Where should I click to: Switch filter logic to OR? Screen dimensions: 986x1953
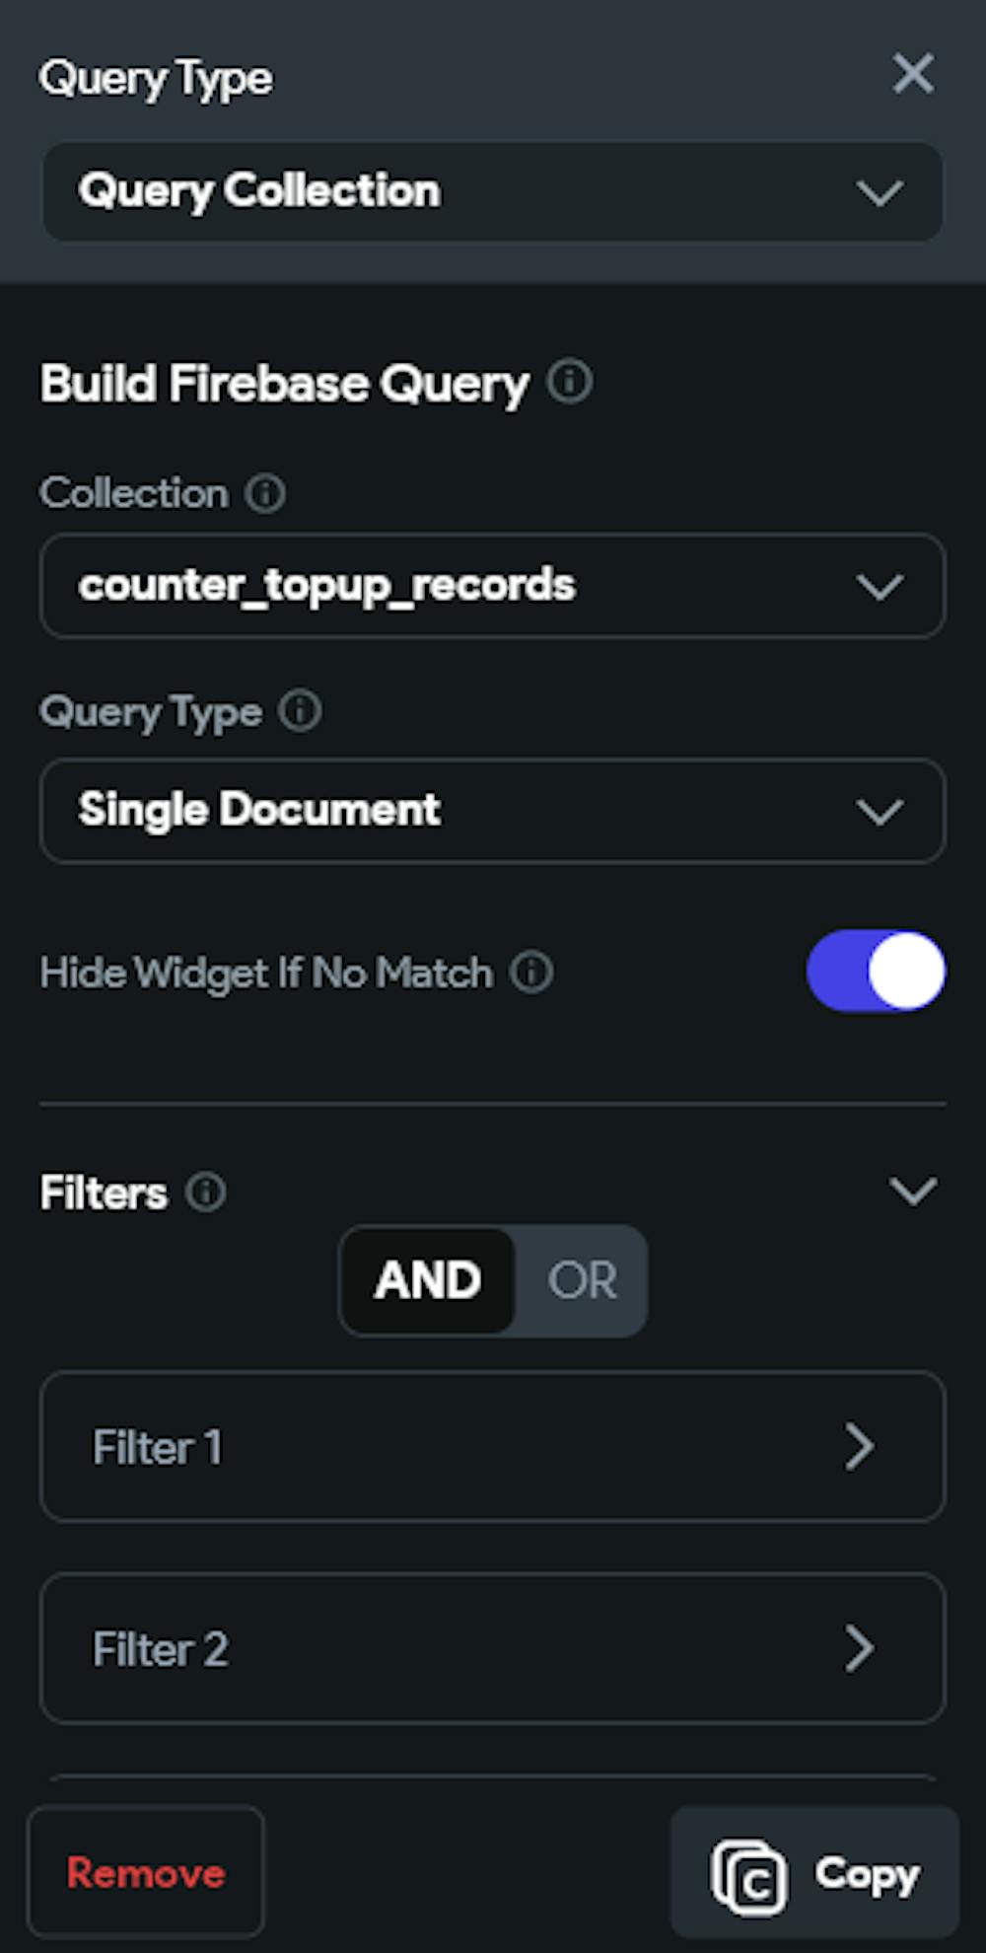click(x=582, y=1280)
